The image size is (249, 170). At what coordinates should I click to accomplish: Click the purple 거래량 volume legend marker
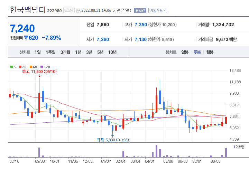(234, 147)
